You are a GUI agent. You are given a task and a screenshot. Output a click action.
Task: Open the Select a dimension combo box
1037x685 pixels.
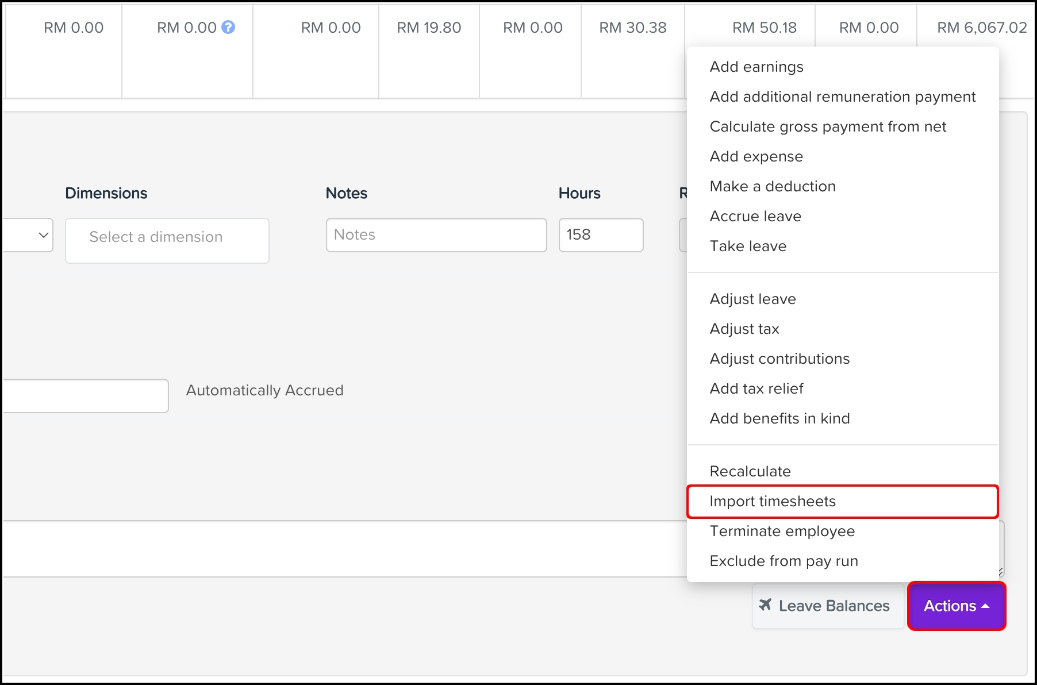167,240
